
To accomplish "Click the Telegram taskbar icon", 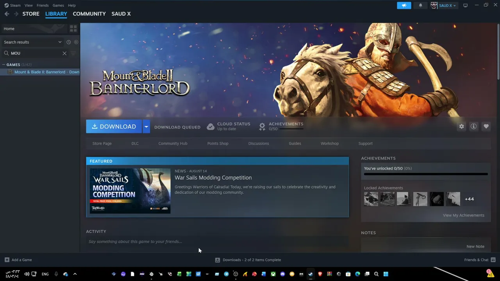I will 226,274.
